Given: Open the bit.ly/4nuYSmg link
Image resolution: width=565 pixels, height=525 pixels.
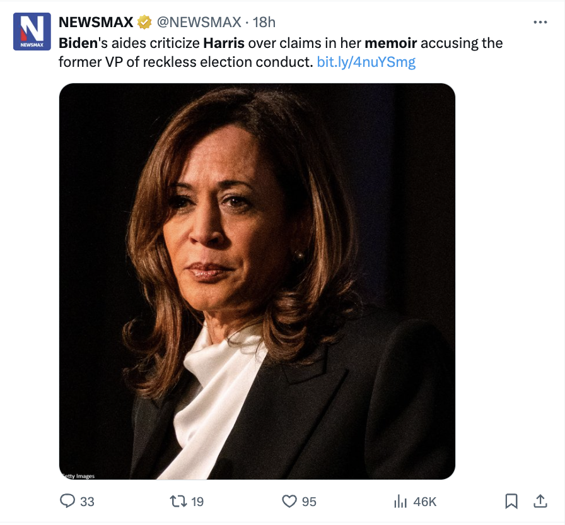Looking at the screenshot, I should (366, 62).
